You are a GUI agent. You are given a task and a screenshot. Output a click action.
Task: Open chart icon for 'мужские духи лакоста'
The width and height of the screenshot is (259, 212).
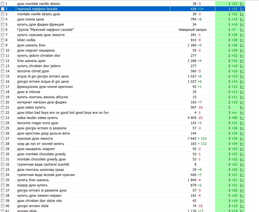[242, 139]
